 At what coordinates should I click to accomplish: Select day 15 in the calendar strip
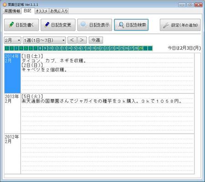(x=74, y=48)
